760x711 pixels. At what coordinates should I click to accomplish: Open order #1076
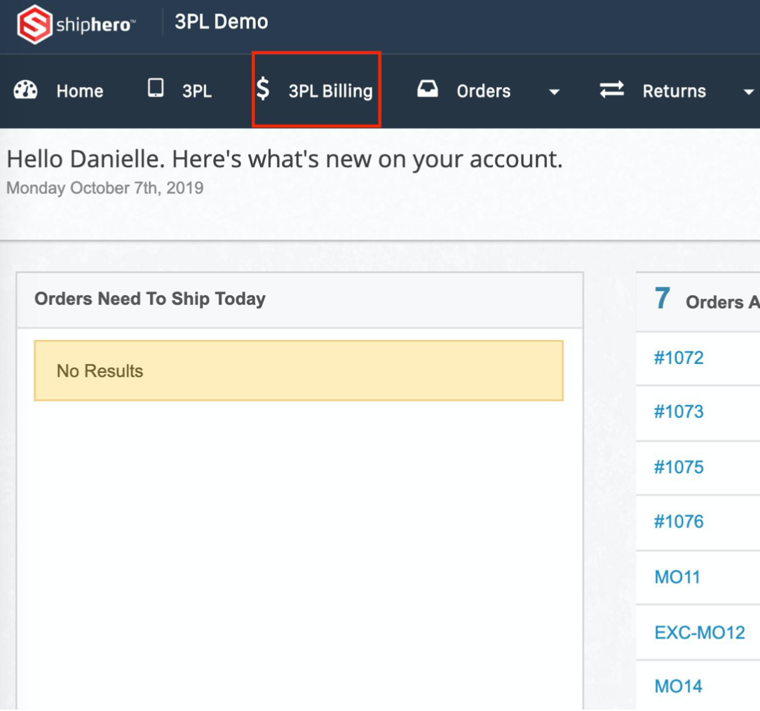click(x=678, y=522)
